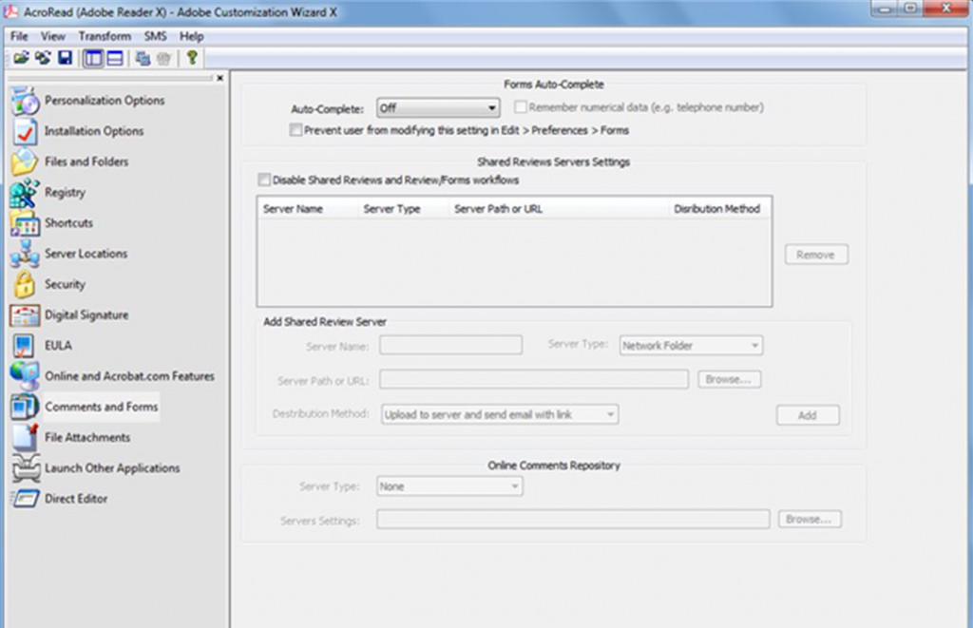
Task: Open Direct Editor section label
Action: 76,498
